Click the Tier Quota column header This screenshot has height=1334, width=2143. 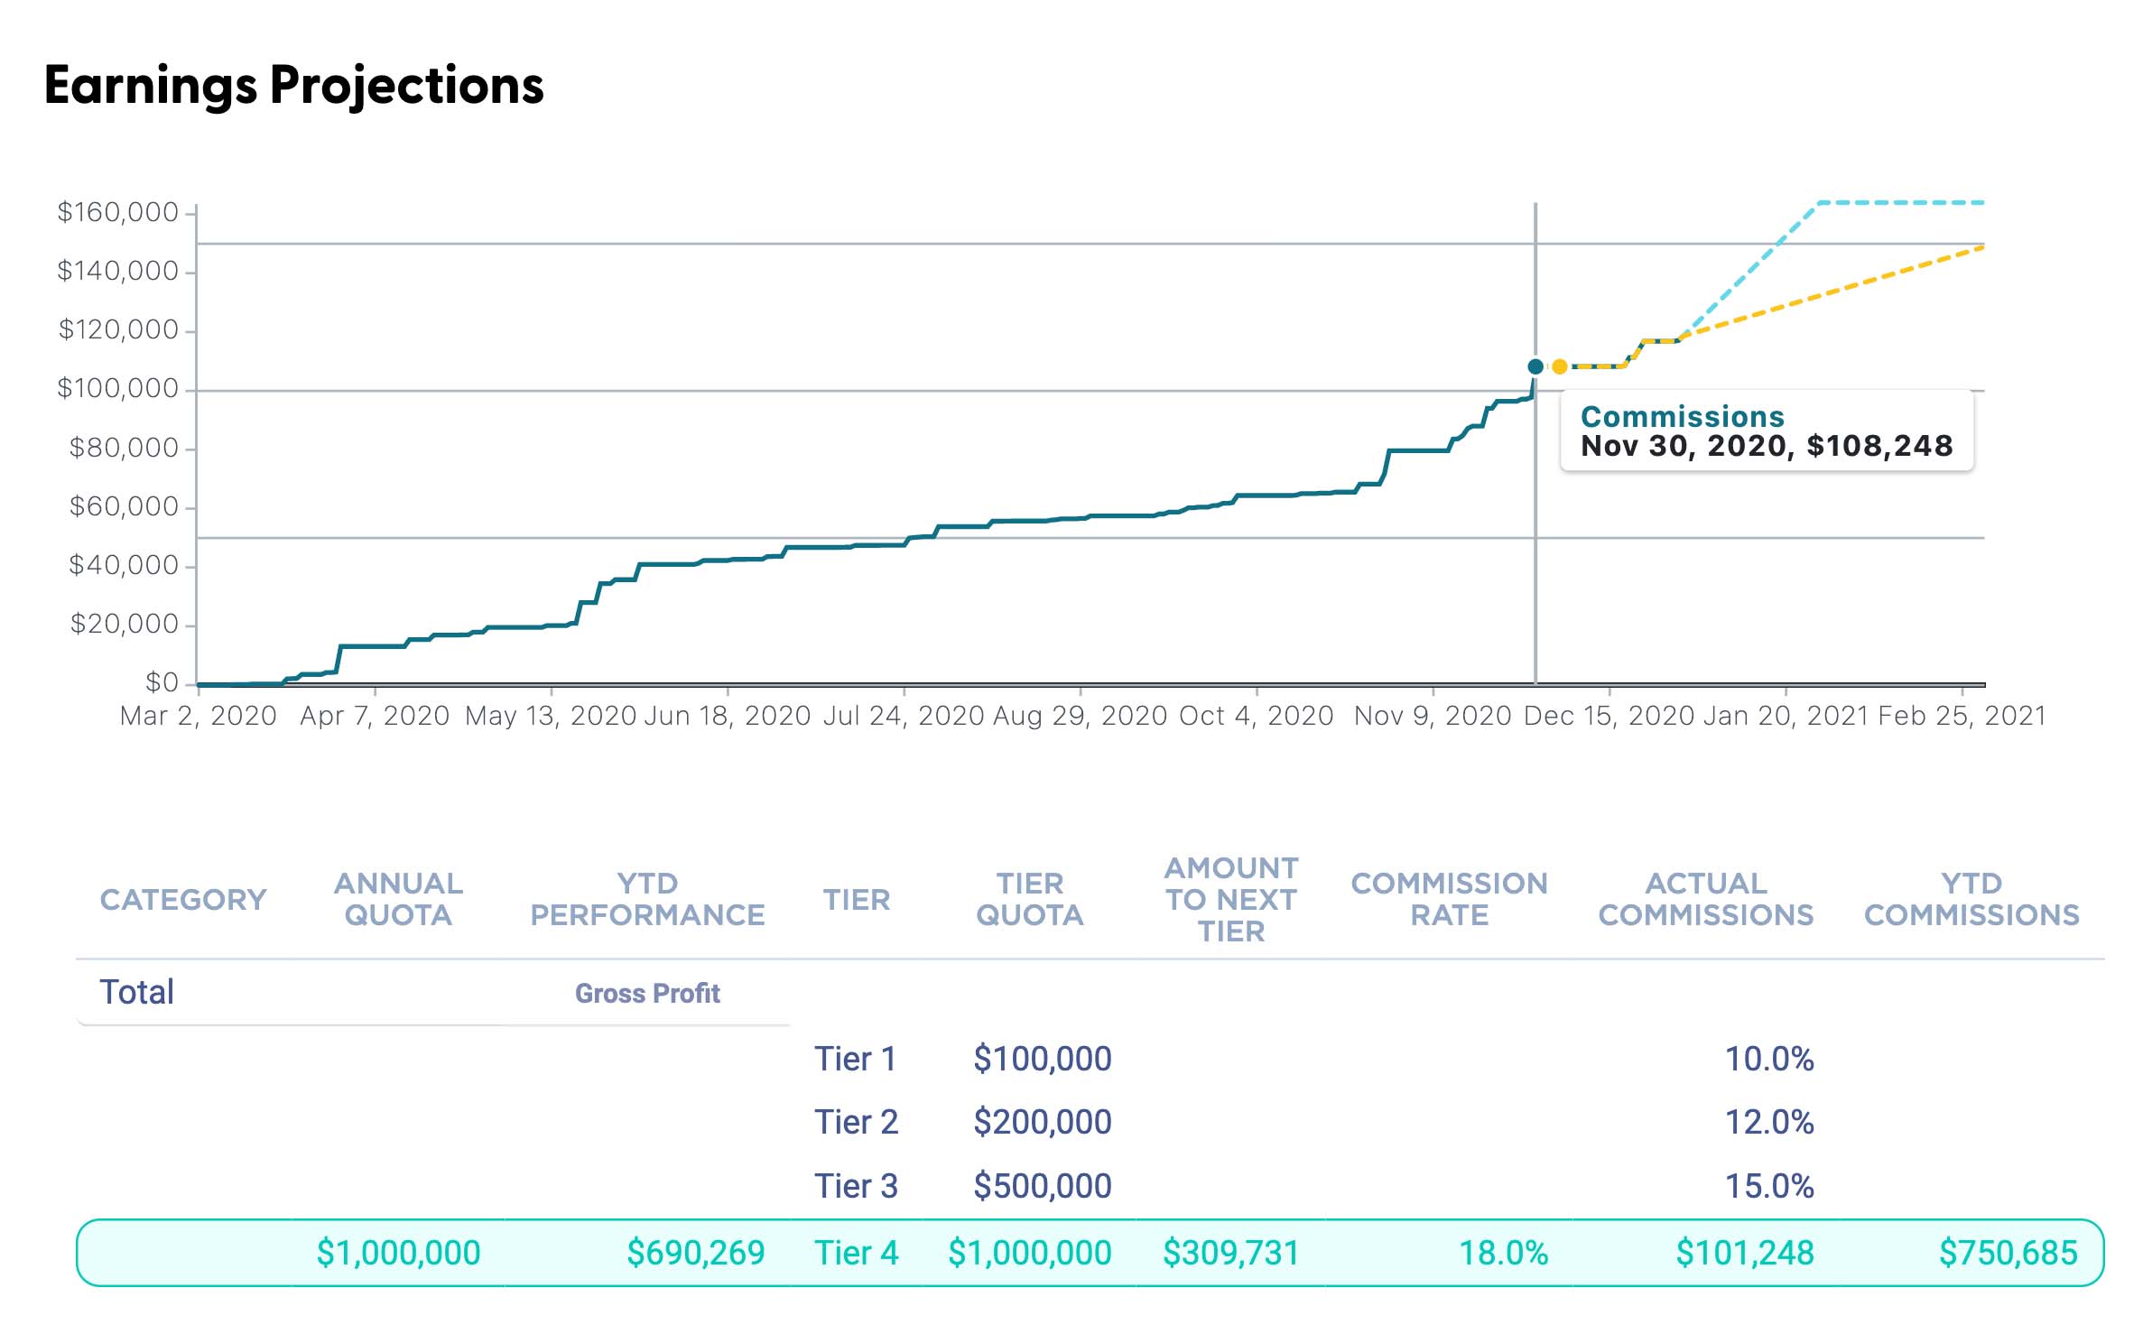(x=1029, y=899)
